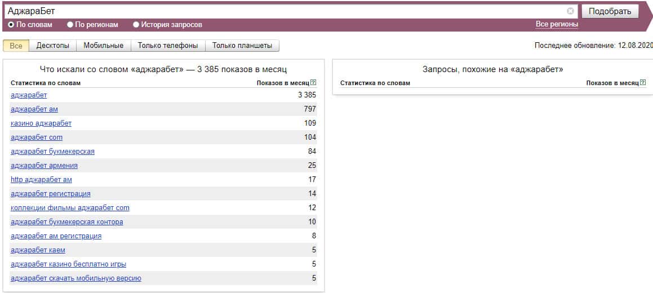
Task: Open the 'аджарабет регистрация' keyword link
Action: pyautogui.click(x=50, y=194)
